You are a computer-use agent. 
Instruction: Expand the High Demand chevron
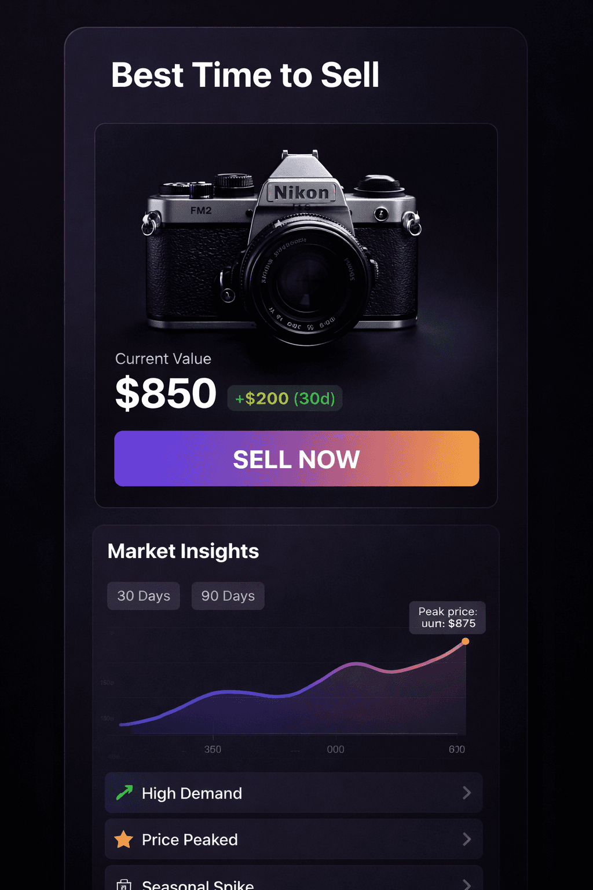pos(467,793)
